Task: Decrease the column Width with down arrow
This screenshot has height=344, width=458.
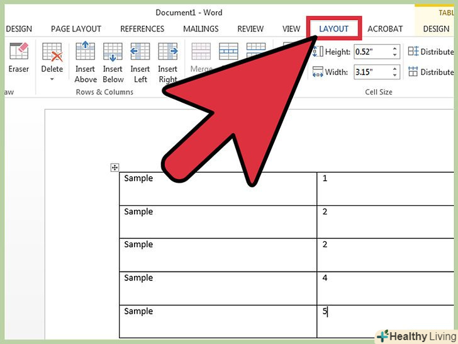Action: 395,75
